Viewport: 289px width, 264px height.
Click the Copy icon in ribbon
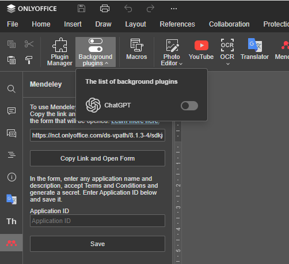click(12, 44)
